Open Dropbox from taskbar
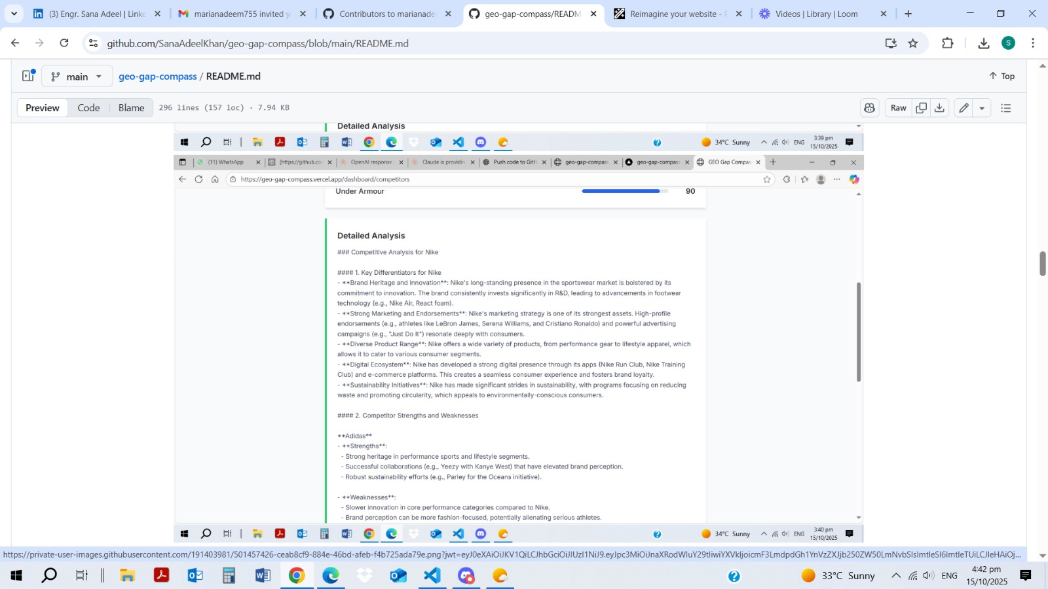Screen dimensions: 1048x589 tap(364, 576)
